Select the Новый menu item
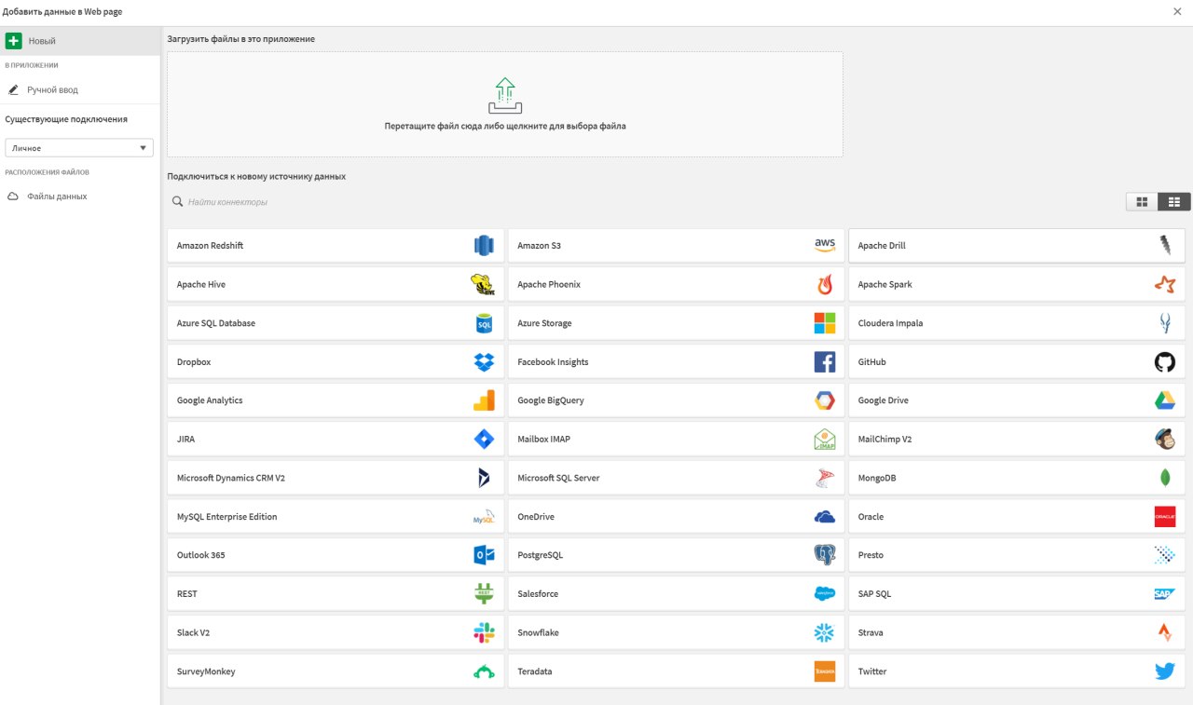Screen dimensions: 1193x705 (x=80, y=41)
